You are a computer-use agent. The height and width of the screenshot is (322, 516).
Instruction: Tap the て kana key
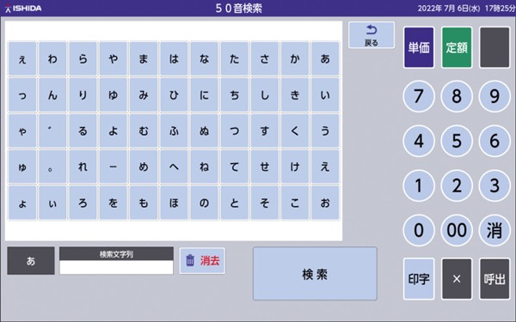pos(234,167)
